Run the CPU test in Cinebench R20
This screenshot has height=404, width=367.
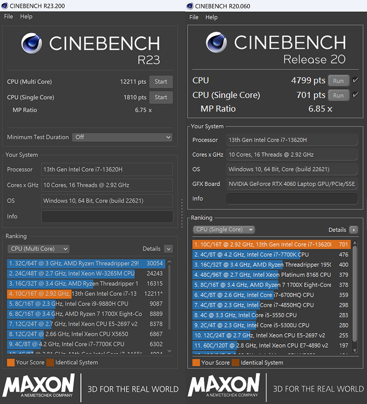click(x=339, y=80)
